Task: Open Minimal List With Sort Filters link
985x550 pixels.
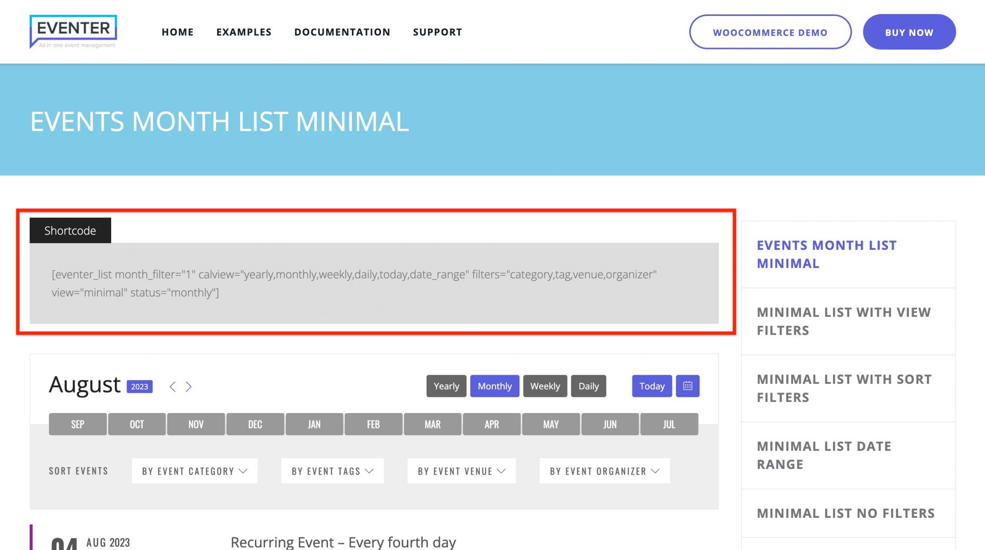Action: point(844,388)
